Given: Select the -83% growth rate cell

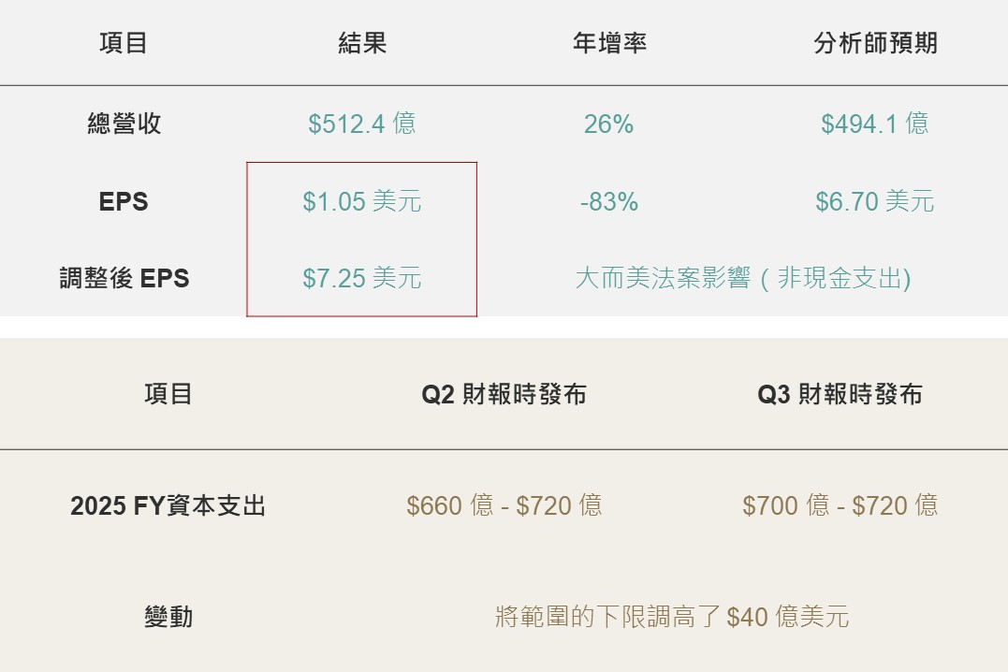Looking at the screenshot, I should point(609,201).
